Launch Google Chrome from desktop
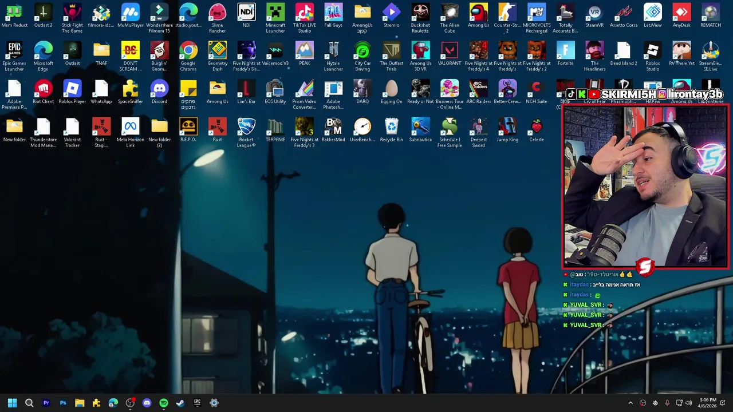 point(188,57)
